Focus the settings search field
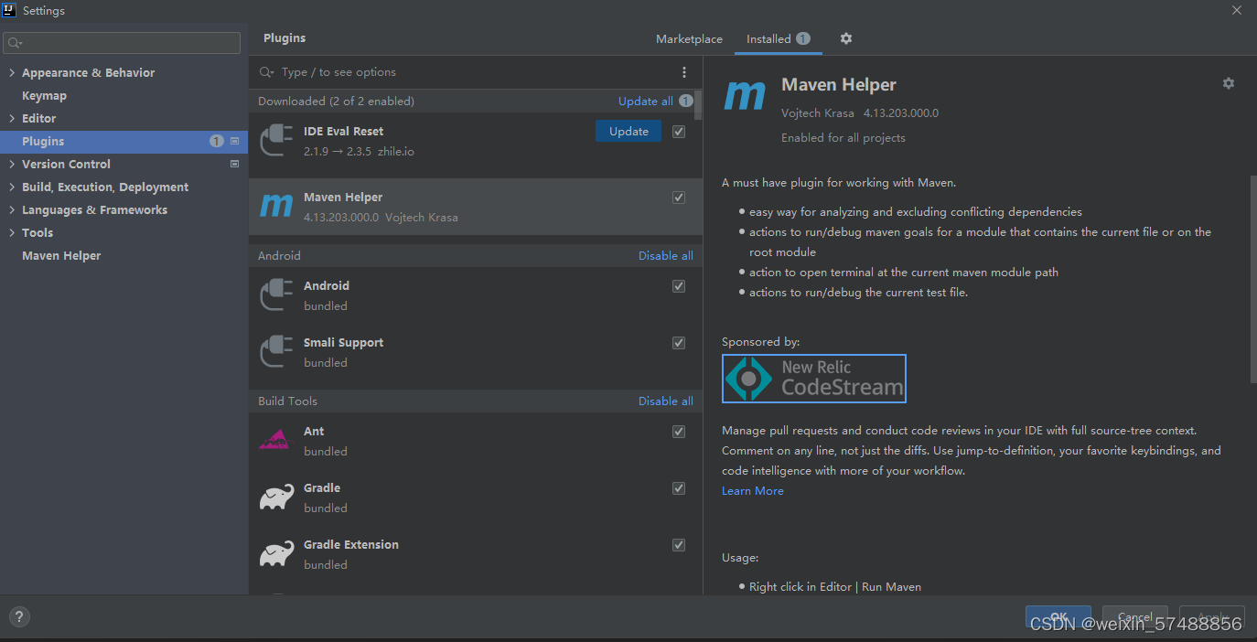The image size is (1257, 642). click(122, 43)
